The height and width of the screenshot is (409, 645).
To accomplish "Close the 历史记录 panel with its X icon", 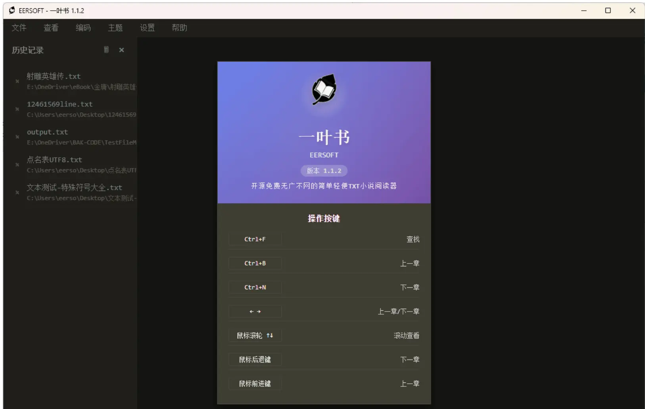I will click(x=121, y=50).
